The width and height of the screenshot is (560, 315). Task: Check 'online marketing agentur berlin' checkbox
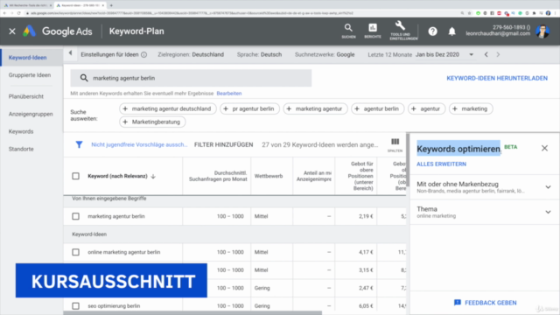[76, 252]
